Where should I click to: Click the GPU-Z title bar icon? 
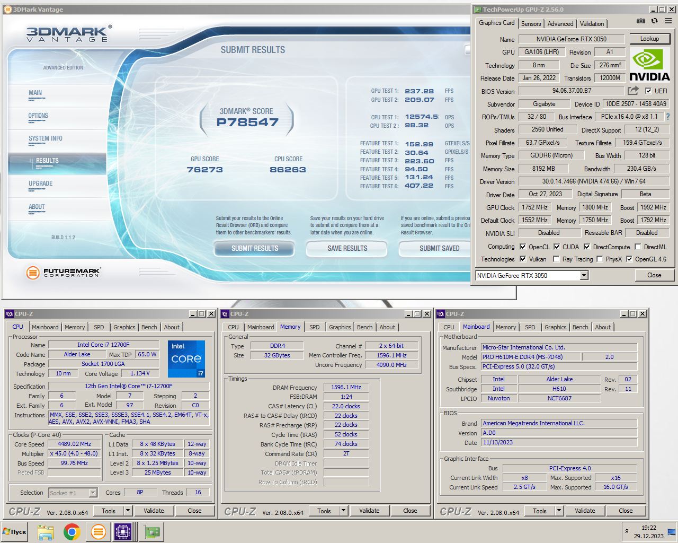(477, 9)
